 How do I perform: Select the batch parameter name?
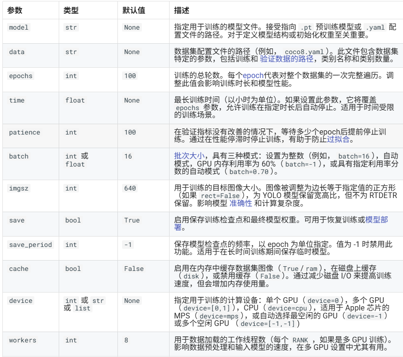coord(19,156)
